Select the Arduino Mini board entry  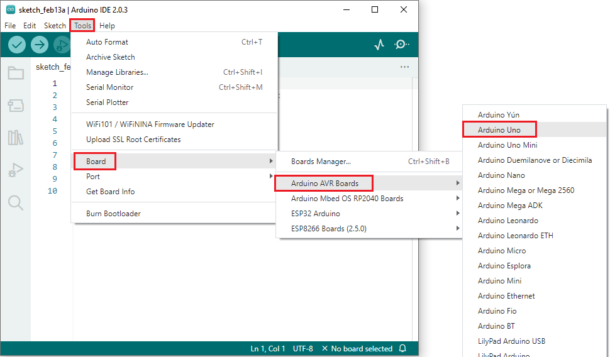535,281
